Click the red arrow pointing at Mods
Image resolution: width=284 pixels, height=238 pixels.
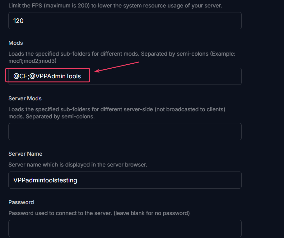coord(116,67)
